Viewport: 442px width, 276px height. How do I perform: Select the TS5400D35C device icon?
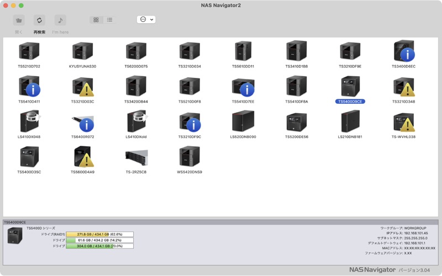click(29, 157)
